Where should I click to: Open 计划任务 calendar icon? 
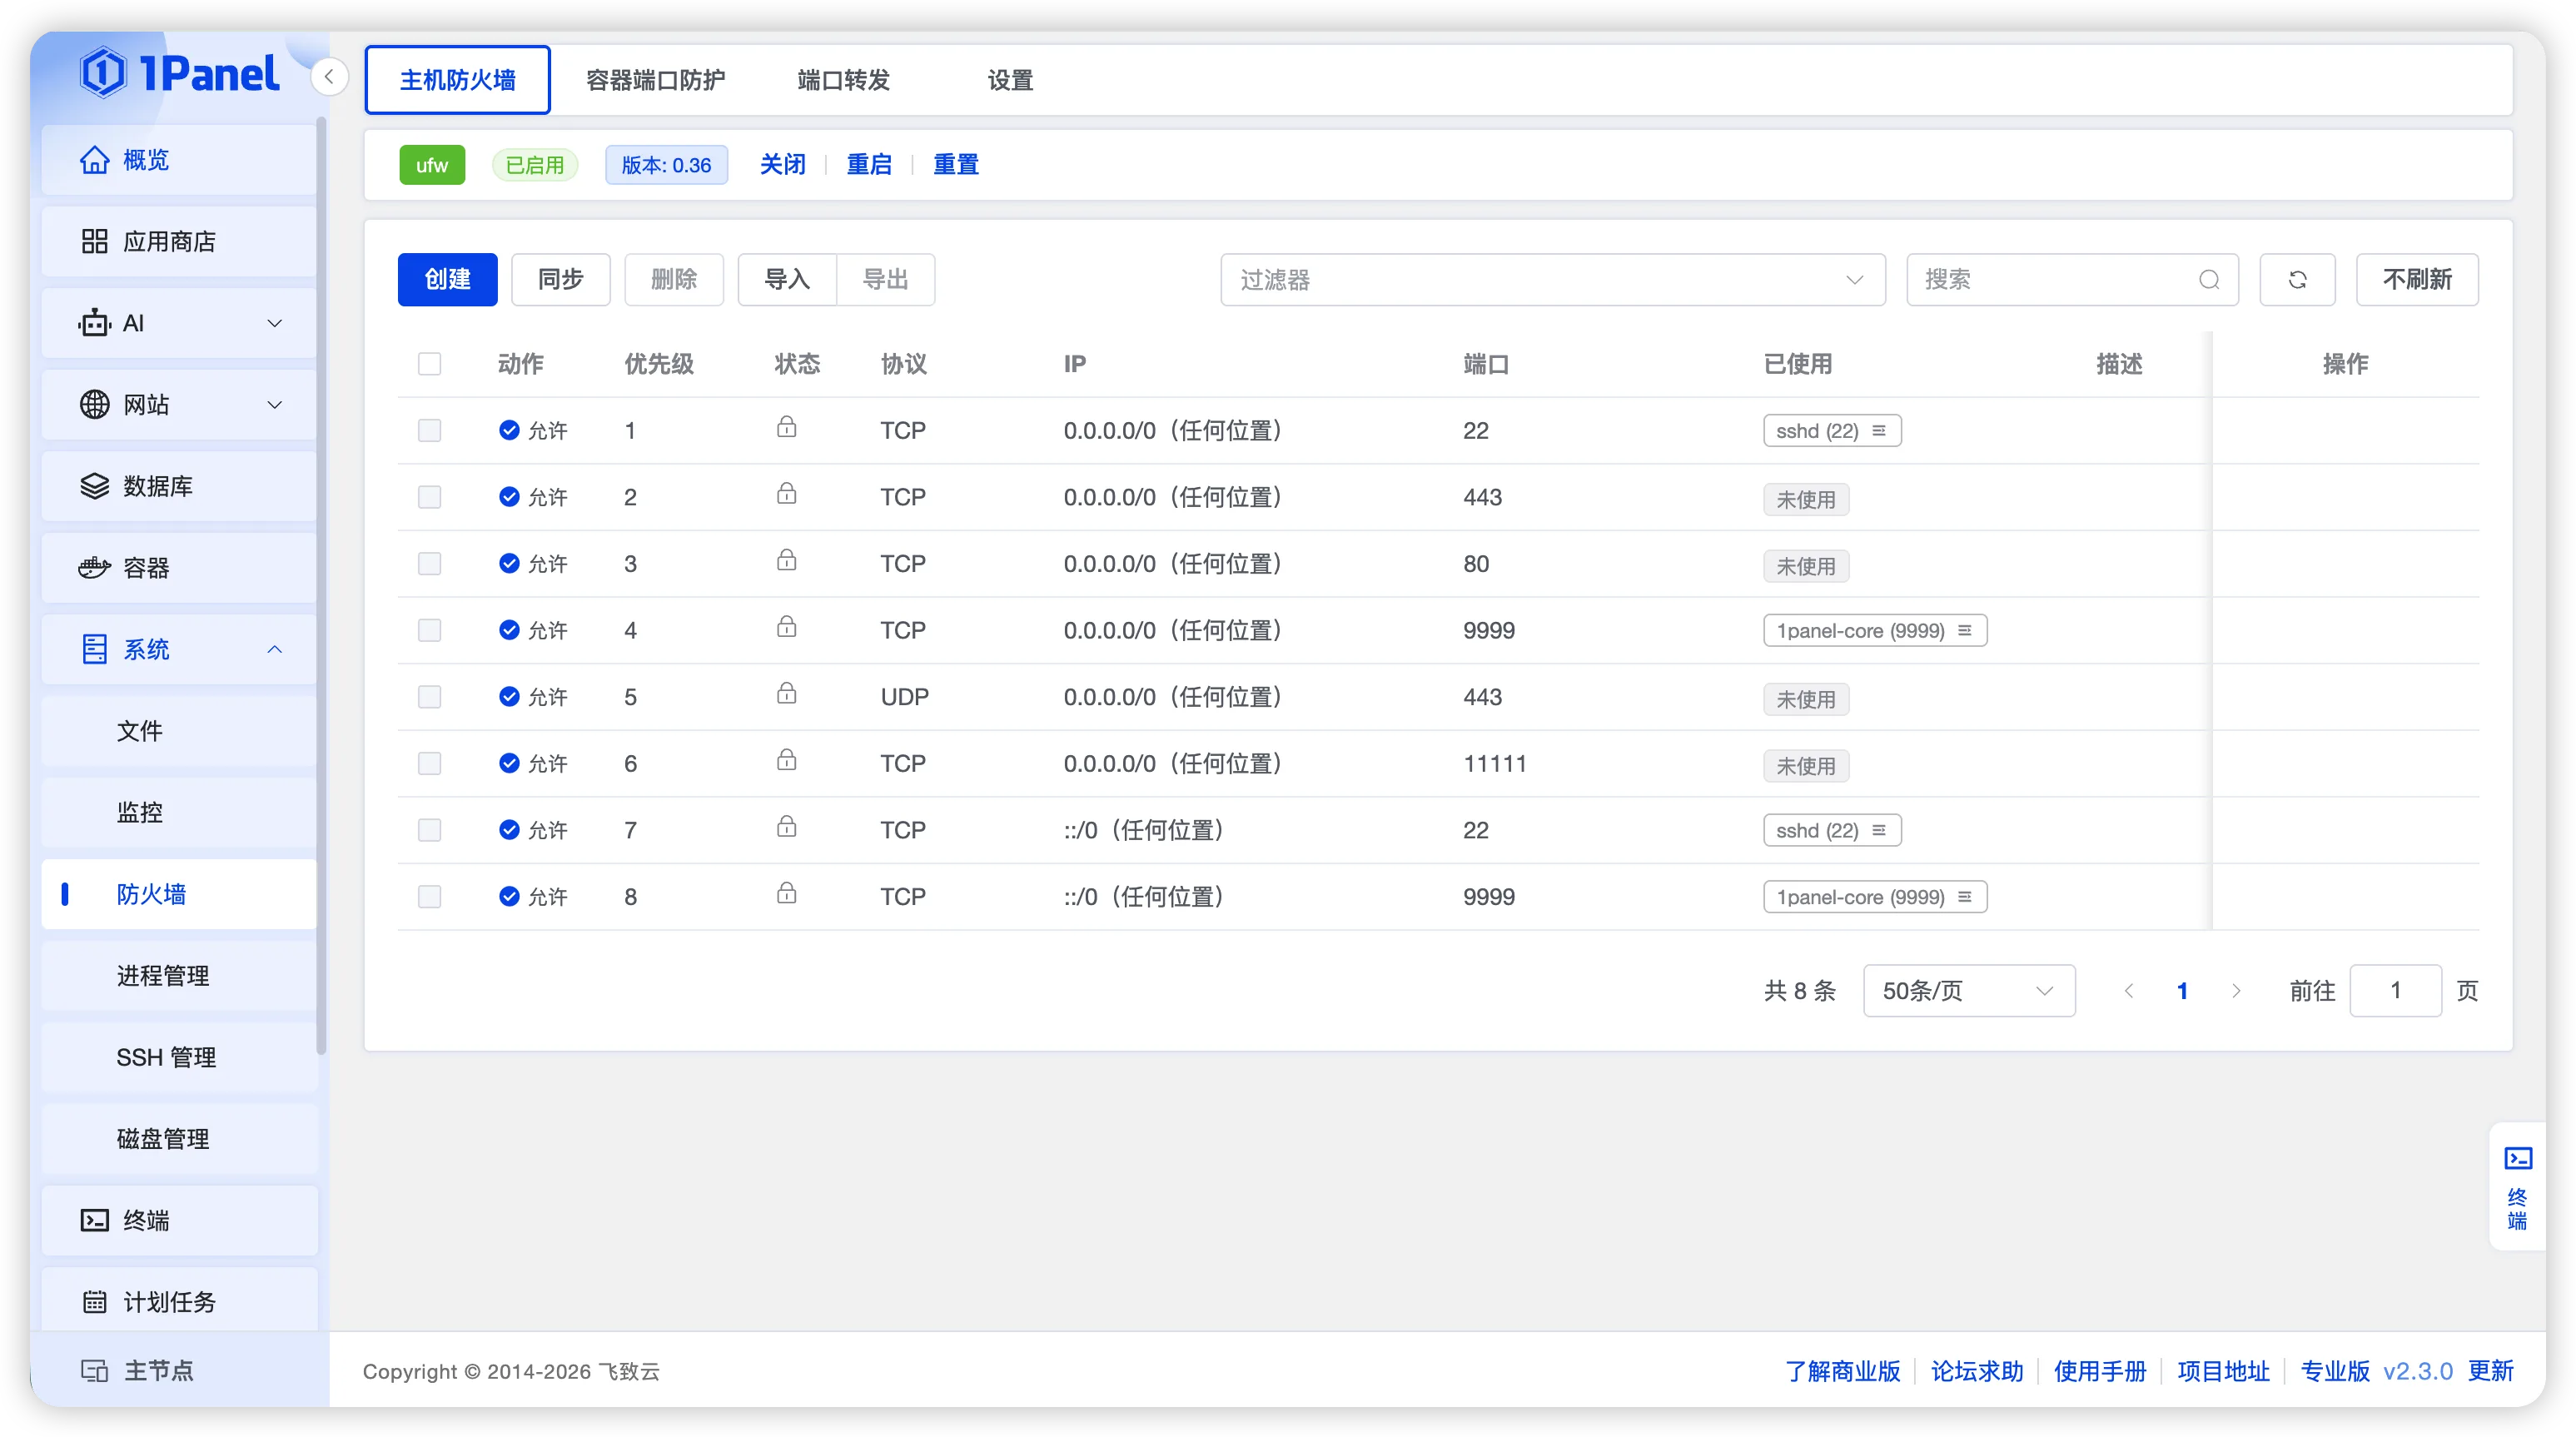[x=94, y=1302]
